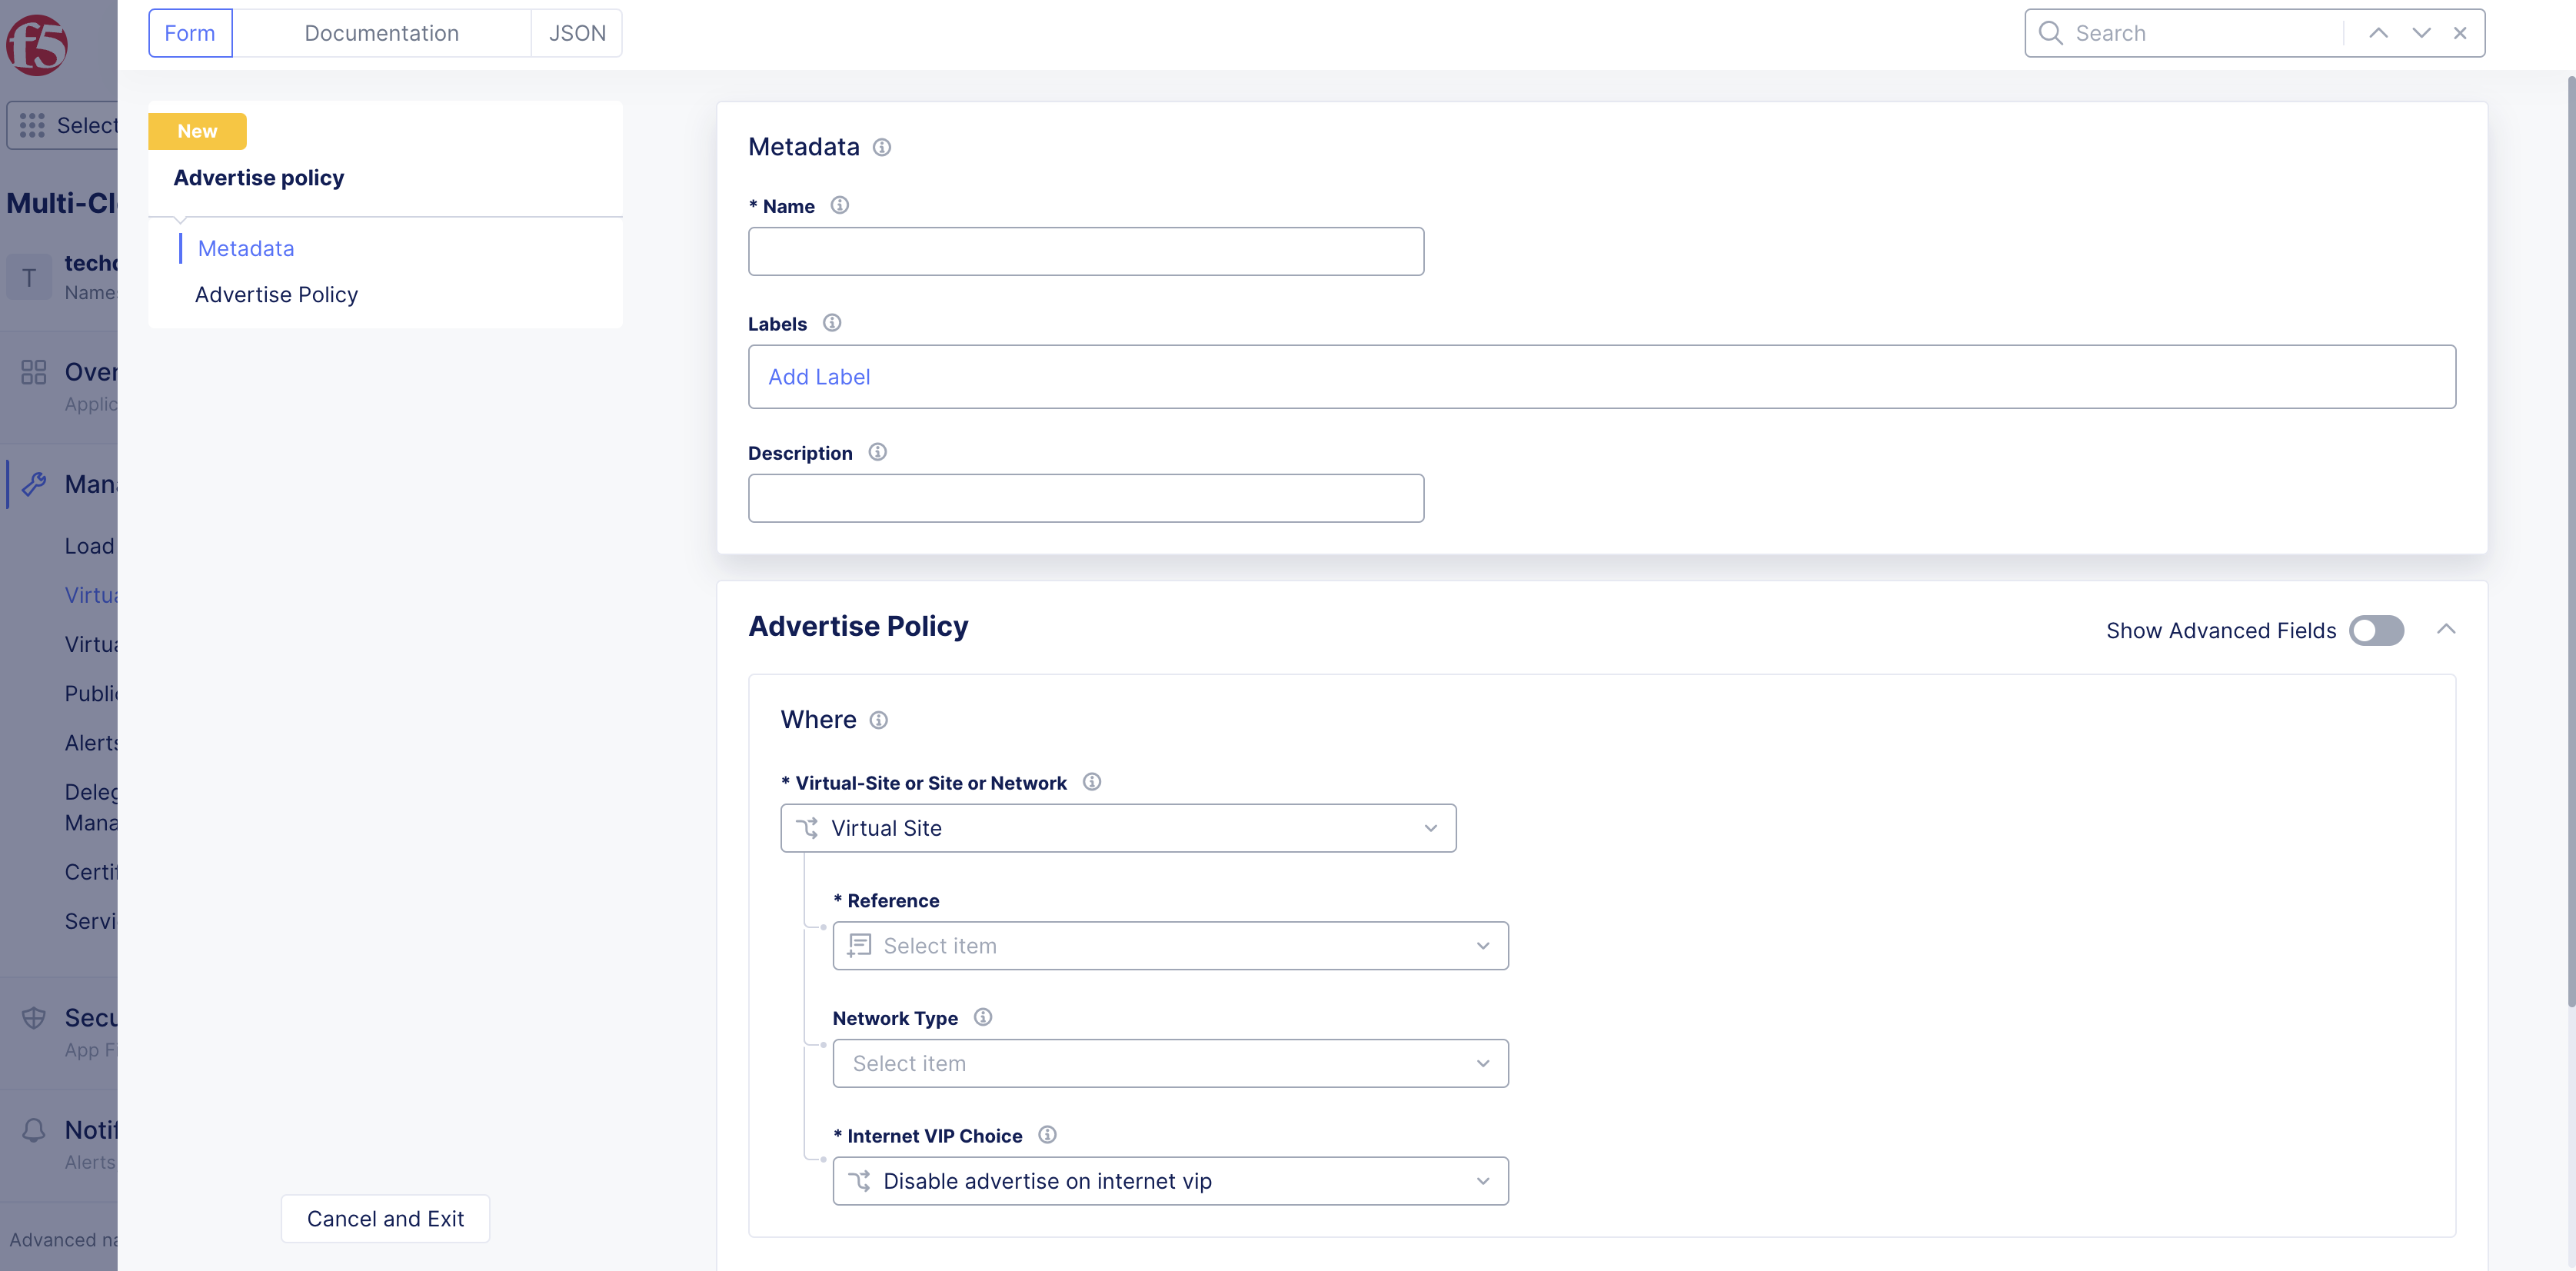2576x1271 pixels.
Task: Click the Notifications bell icon in sidebar
Action: 33,1129
